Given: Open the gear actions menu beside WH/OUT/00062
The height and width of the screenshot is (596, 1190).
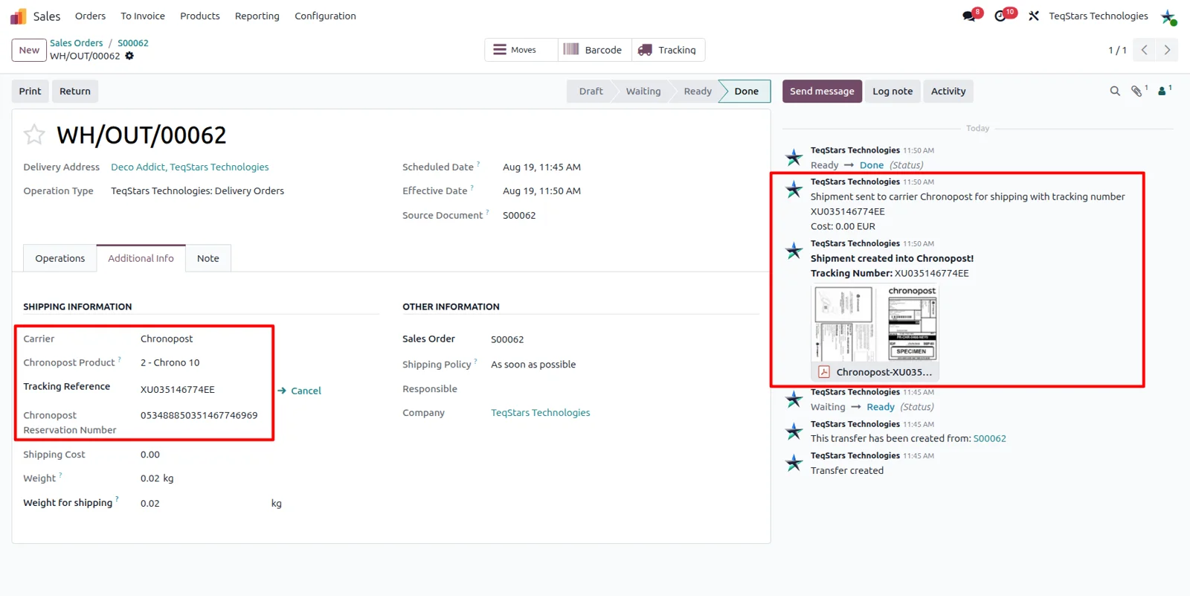Looking at the screenshot, I should [129, 56].
